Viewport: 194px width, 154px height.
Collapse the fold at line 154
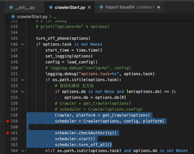[23, 92]
